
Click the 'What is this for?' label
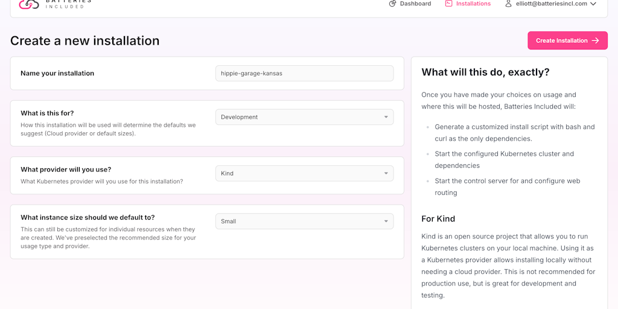tap(47, 113)
